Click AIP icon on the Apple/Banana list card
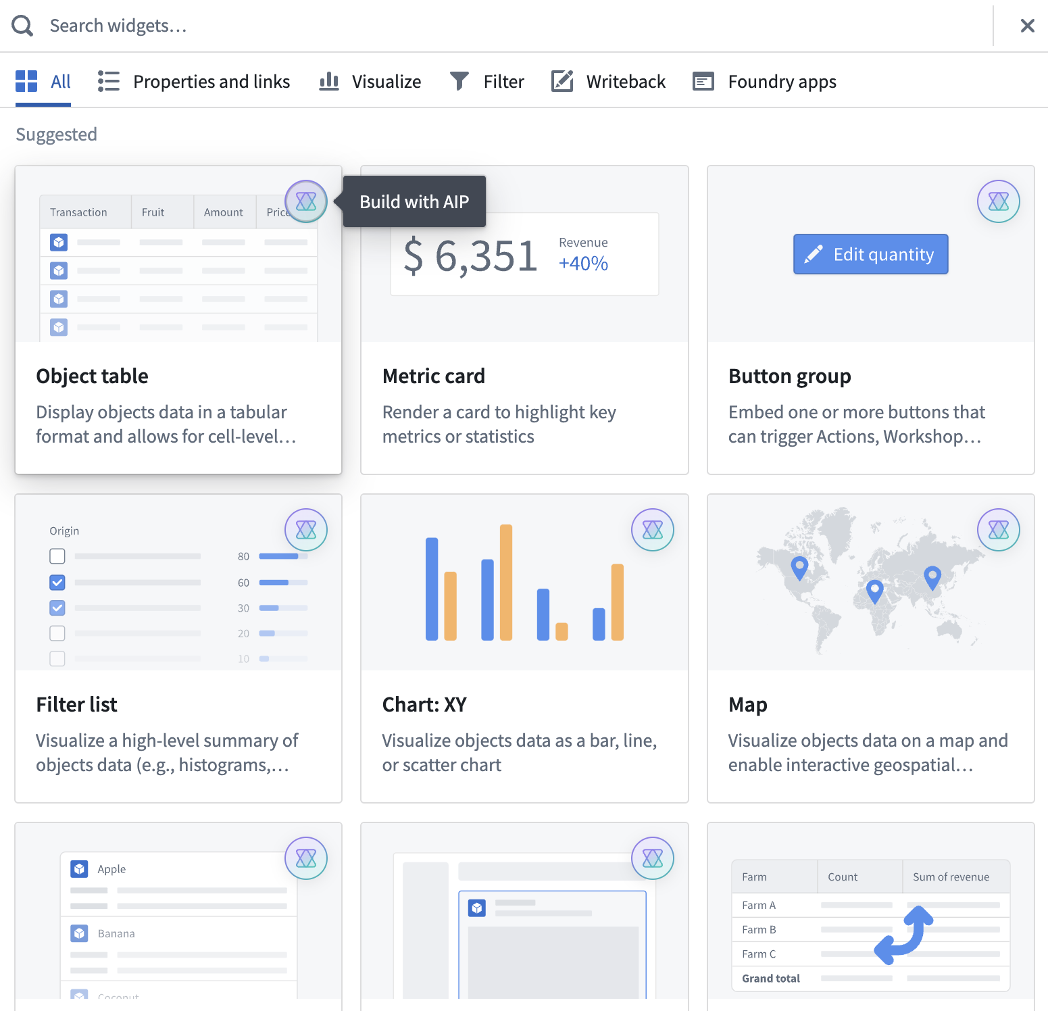The height and width of the screenshot is (1011, 1048). (x=306, y=858)
